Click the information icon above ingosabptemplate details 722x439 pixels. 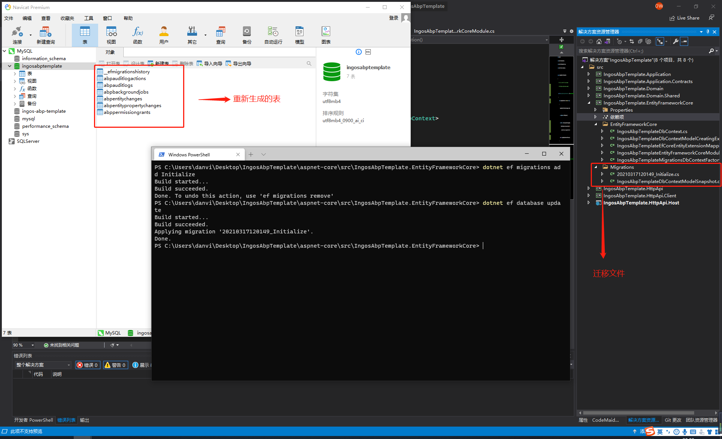[x=359, y=52]
